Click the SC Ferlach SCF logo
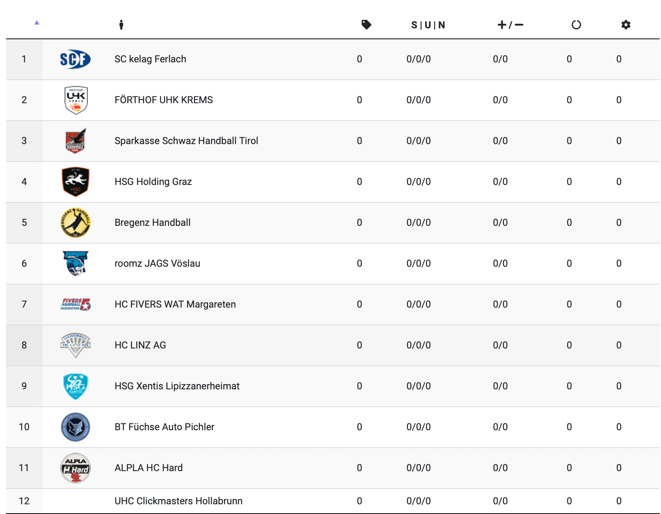The height and width of the screenshot is (514, 661). pos(75,59)
